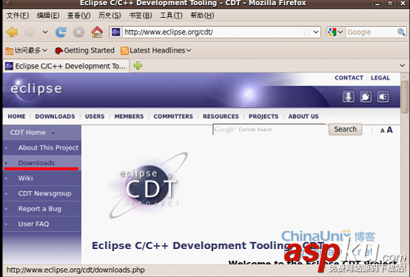Click the stop loading icon

(x=78, y=33)
